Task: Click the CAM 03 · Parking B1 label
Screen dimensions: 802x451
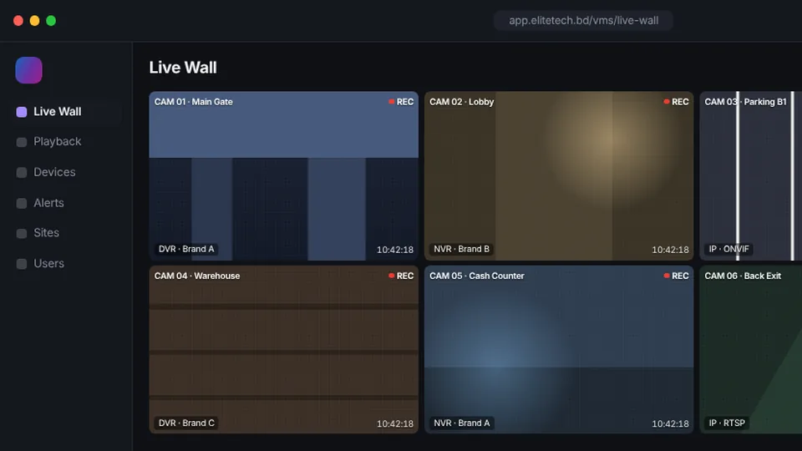Action: 745,102
